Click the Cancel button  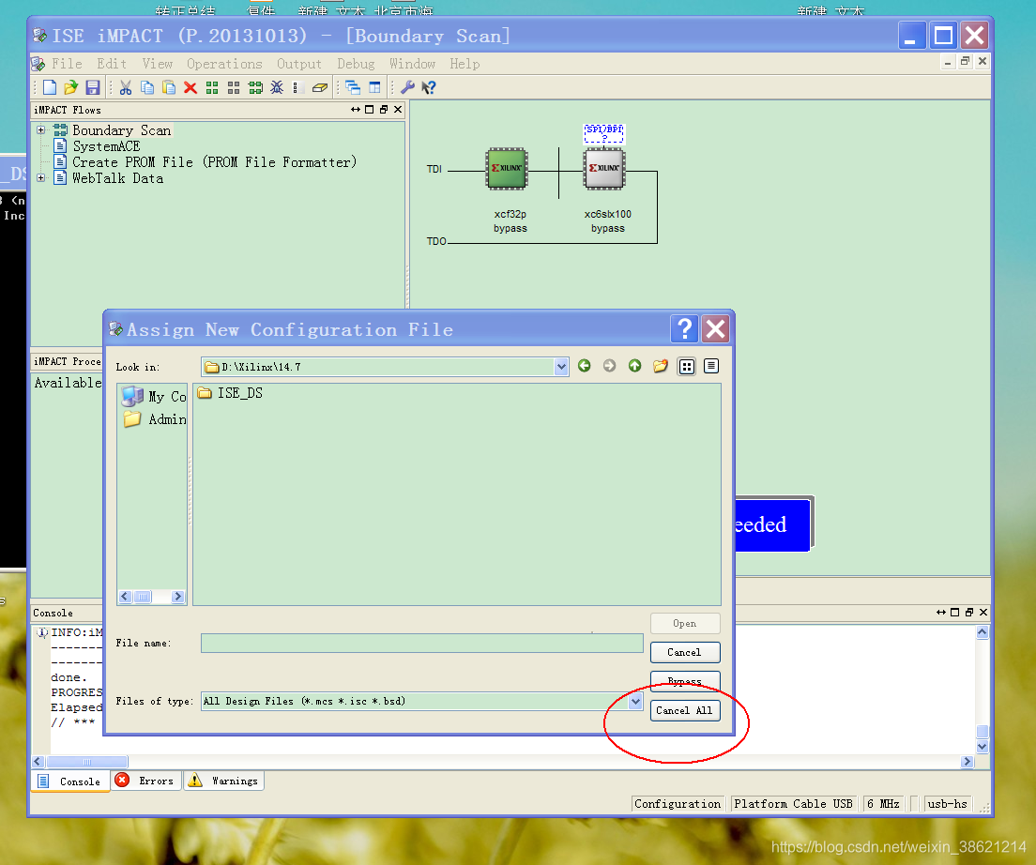coord(684,652)
